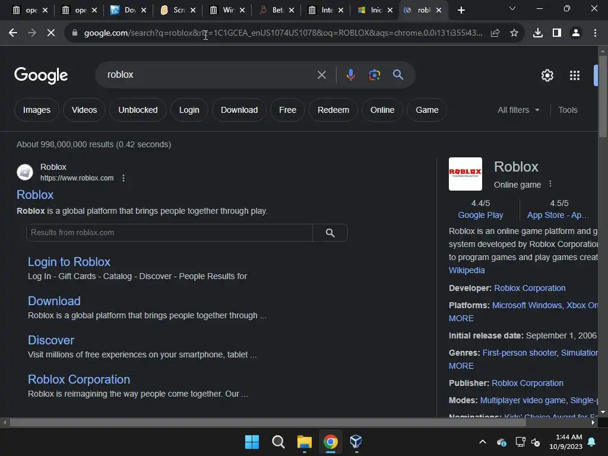Open the share page icon in address bar
Viewport: 608px width, 456px height.
point(495,33)
